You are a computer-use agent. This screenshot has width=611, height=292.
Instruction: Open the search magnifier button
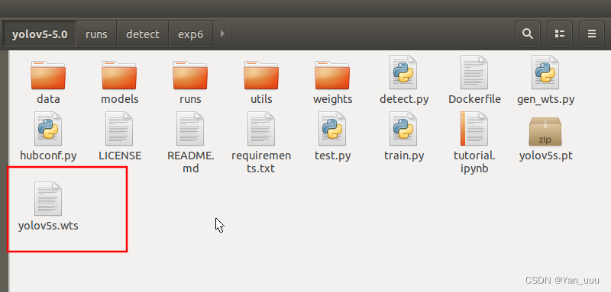pos(528,34)
